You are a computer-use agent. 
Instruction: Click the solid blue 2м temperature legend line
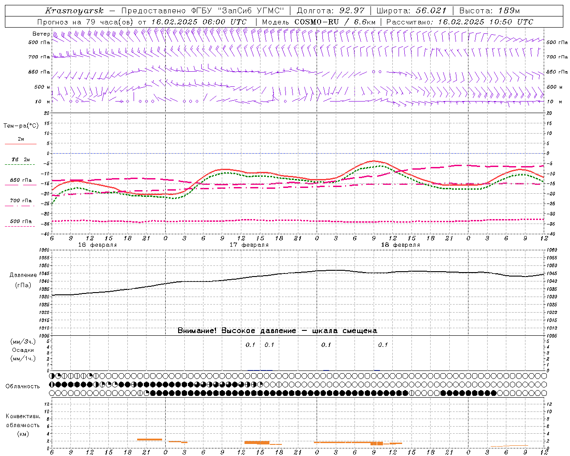[x=20, y=144]
